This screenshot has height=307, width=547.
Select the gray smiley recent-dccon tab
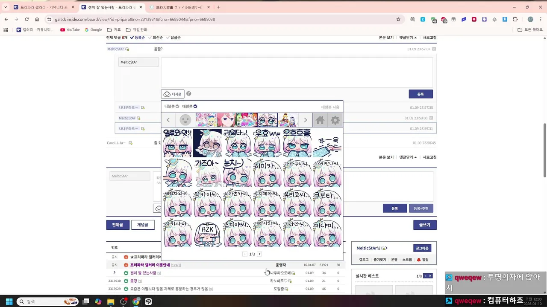point(185,120)
